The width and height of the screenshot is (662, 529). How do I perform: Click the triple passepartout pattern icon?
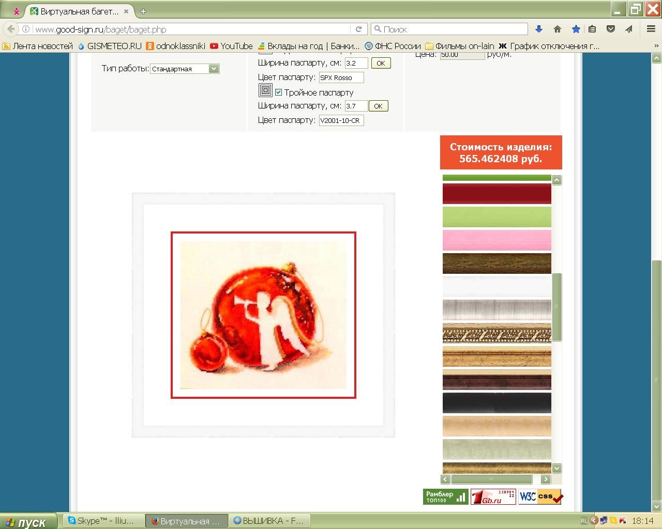click(x=265, y=91)
